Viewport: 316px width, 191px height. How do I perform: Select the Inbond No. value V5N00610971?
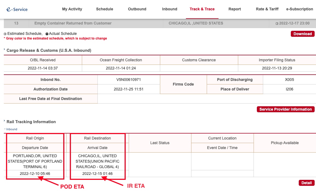[129, 80]
